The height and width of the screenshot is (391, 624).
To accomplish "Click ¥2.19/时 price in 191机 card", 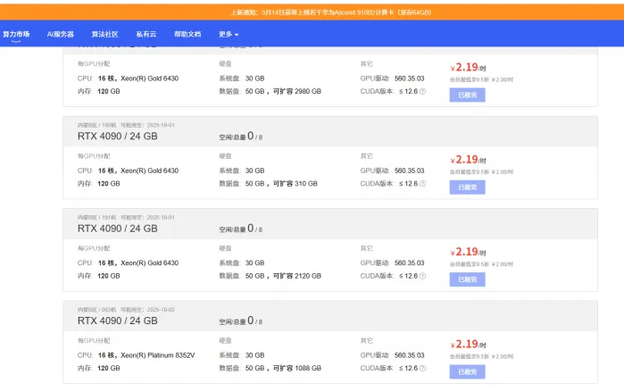I will pos(468,252).
